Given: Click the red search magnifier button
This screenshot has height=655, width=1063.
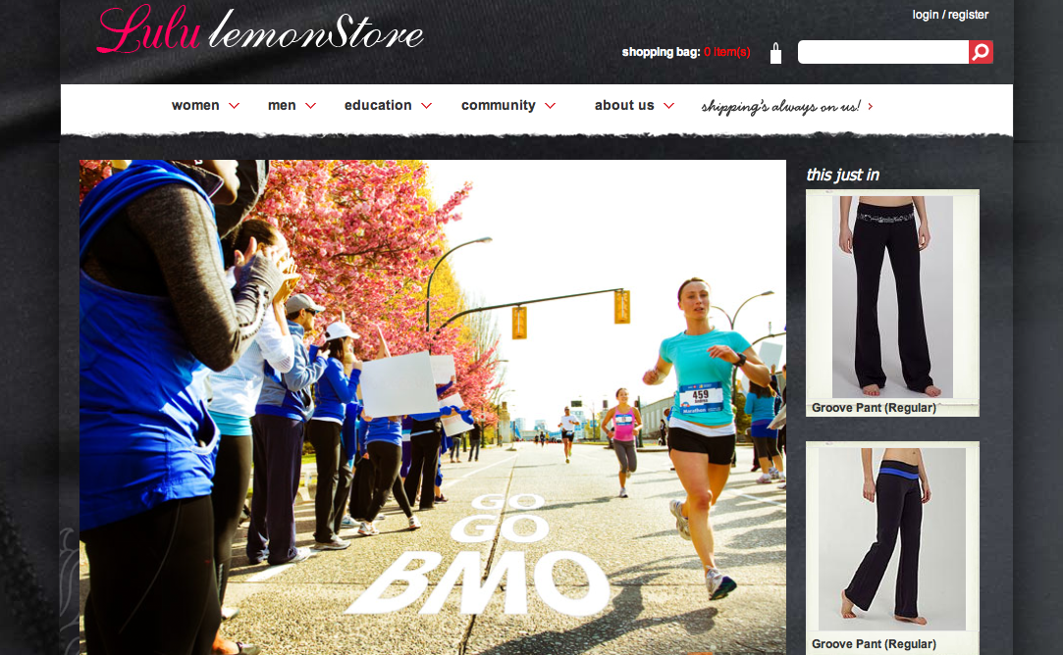Looking at the screenshot, I should point(981,52).
